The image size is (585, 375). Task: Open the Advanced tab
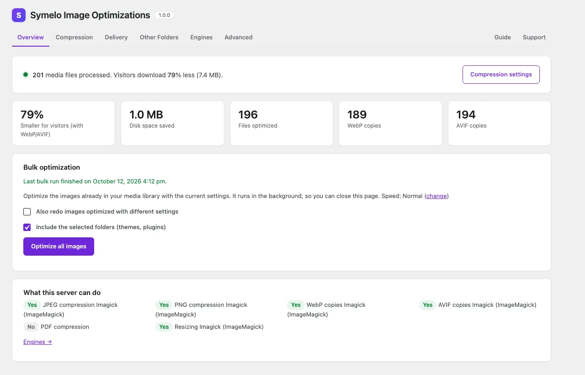point(239,37)
